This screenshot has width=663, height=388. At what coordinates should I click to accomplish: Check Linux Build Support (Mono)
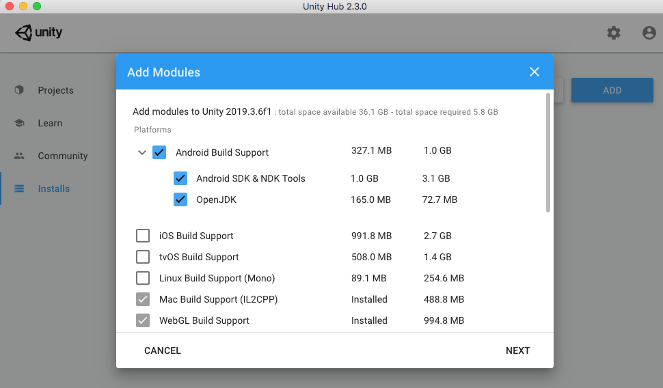pyautogui.click(x=143, y=278)
